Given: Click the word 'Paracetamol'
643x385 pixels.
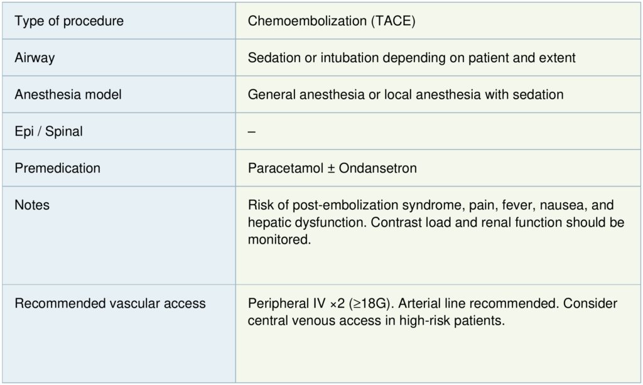Looking at the screenshot, I should pyautogui.click(x=283, y=168).
